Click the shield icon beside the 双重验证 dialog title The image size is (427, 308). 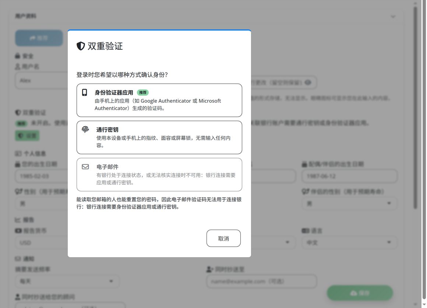click(81, 46)
